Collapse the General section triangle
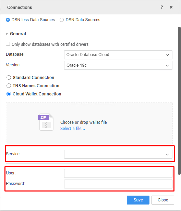The image size is (181, 211). coord(7,34)
